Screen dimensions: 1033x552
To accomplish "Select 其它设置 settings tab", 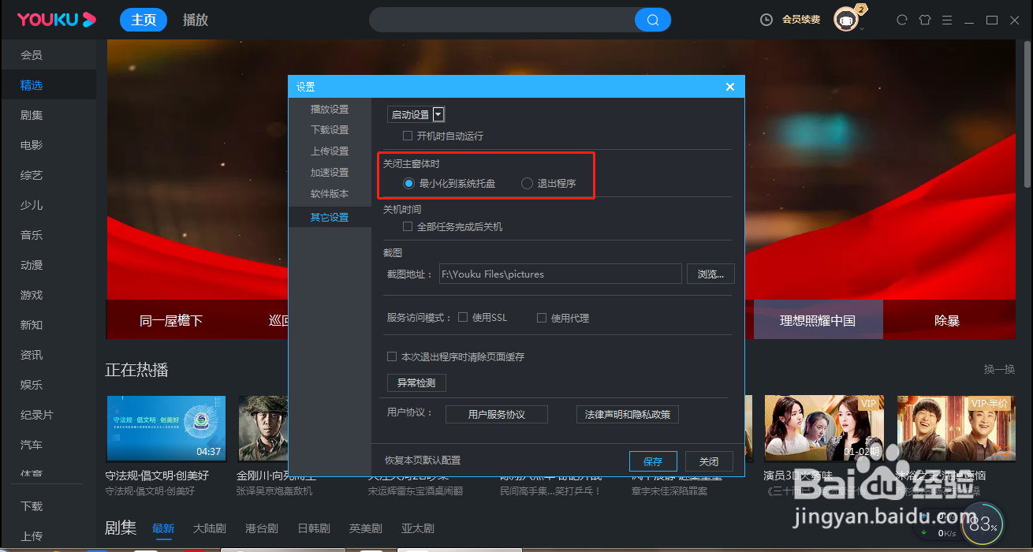I will tap(330, 217).
